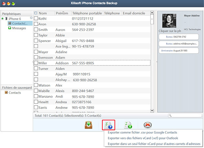
Task: Select the Ace ling... contact row
Action: tap(92, 46)
